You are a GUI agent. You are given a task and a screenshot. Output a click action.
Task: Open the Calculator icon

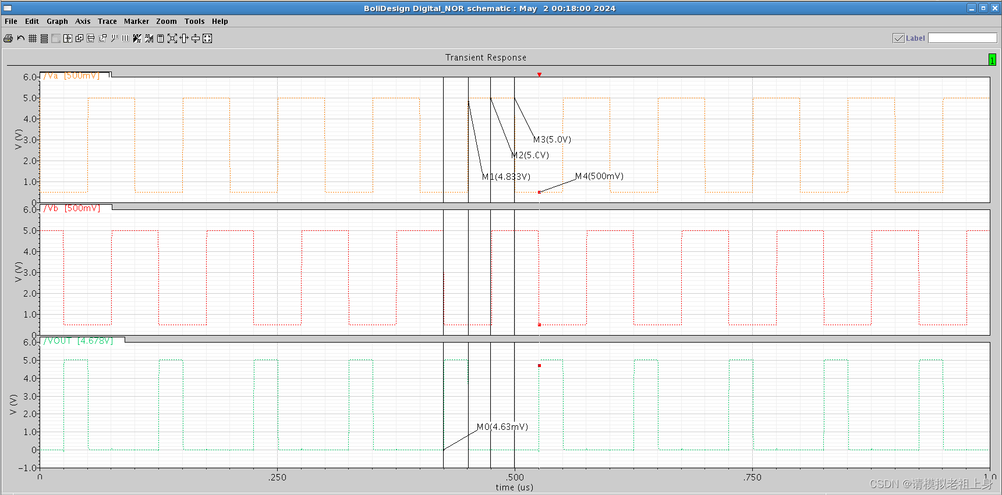click(x=160, y=38)
